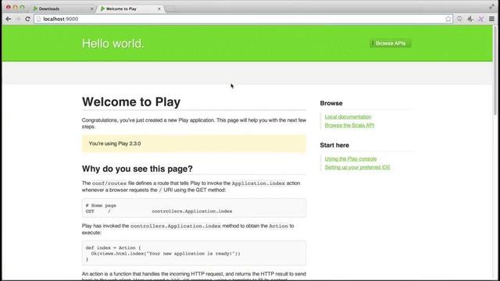Click the pulse-wave extension icon in toolbar

[470, 19]
